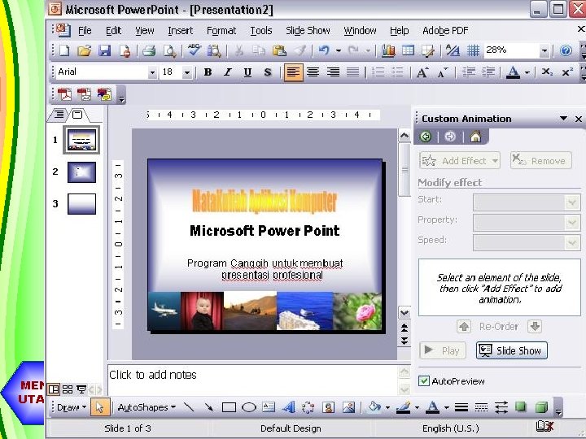
Task: Toggle Italic formatting
Action: point(228,72)
